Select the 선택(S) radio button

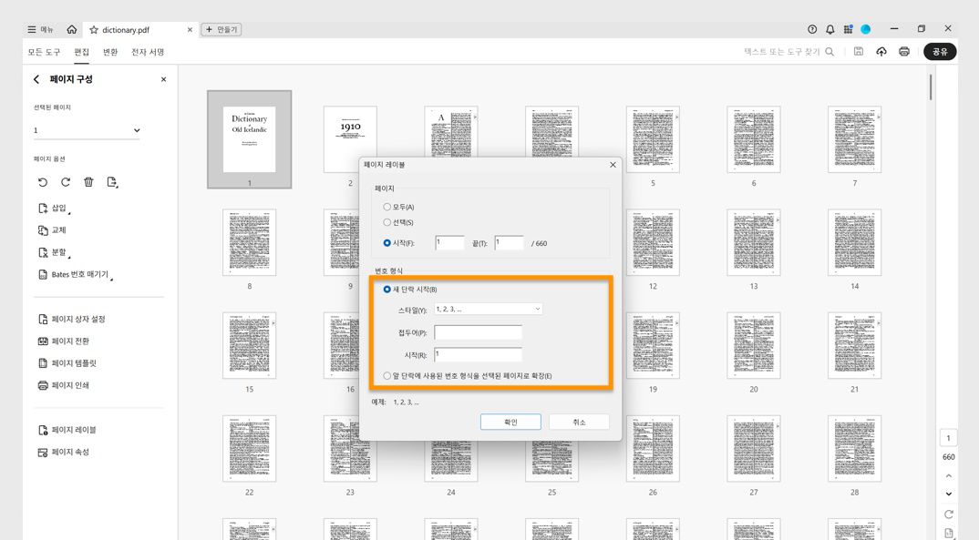[x=387, y=222]
